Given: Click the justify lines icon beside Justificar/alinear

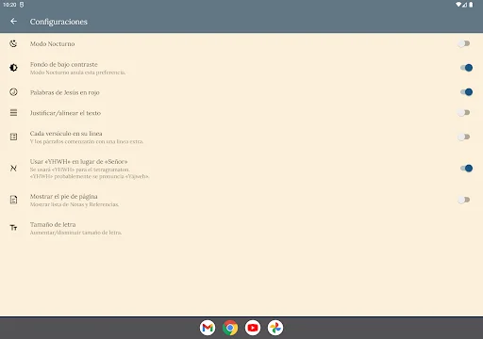Looking at the screenshot, I should [13, 113].
